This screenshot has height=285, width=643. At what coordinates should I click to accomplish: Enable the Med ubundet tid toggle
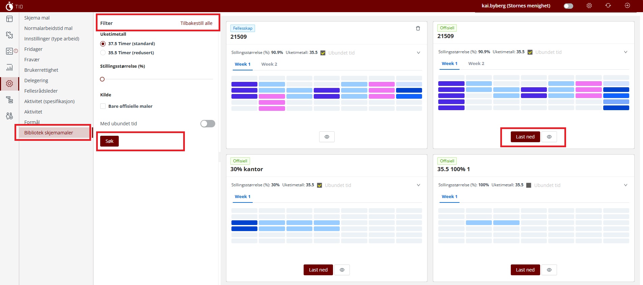coord(208,124)
